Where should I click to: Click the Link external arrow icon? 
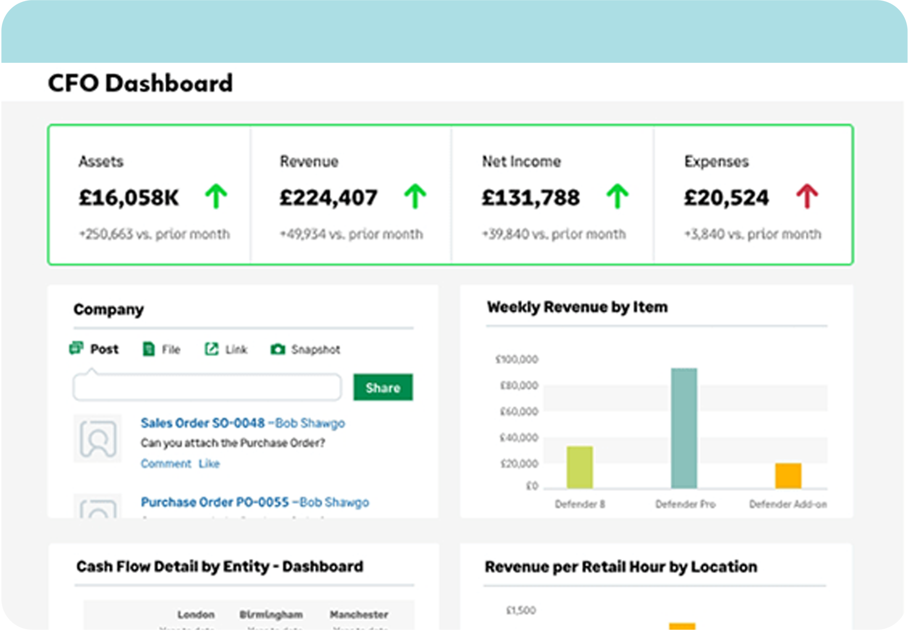pyautogui.click(x=212, y=349)
